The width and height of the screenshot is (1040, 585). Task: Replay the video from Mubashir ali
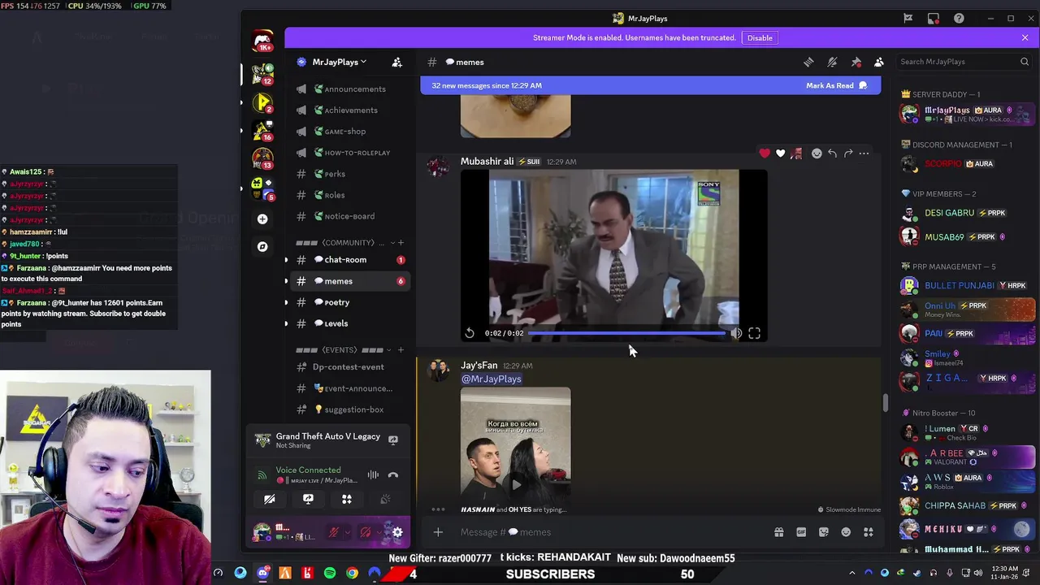point(470,333)
